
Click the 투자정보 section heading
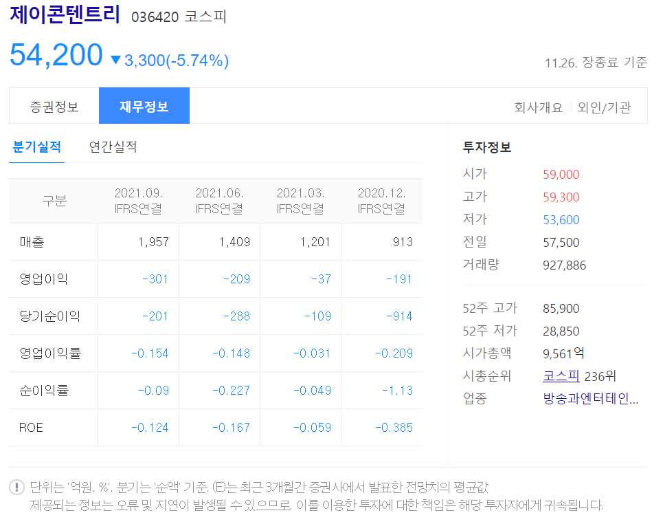click(487, 147)
